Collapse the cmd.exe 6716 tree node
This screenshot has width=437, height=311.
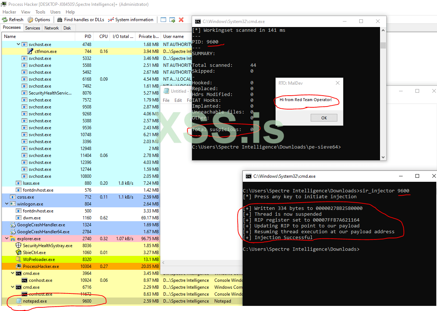pyautogui.click(x=12, y=287)
